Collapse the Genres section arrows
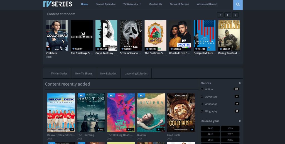 tap(240, 83)
